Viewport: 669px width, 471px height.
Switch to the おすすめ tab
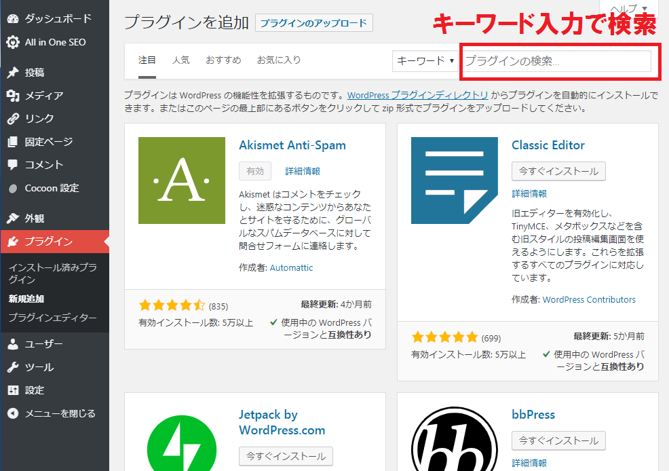[224, 60]
